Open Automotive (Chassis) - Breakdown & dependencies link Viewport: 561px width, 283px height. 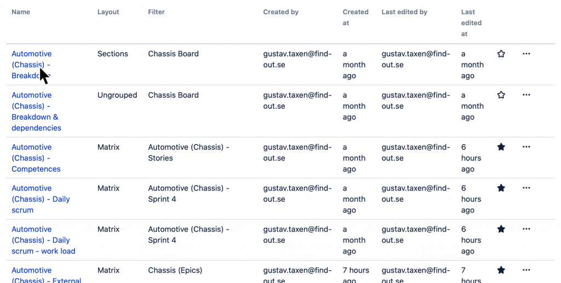(x=36, y=111)
